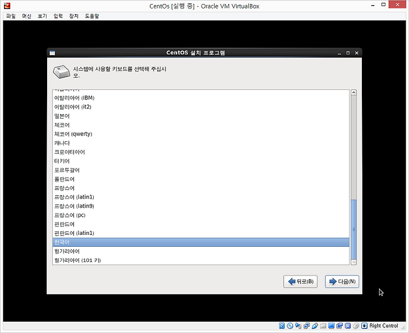Select 체코어 keyboard layout
This screenshot has width=409, height=333.
(x=201, y=125)
